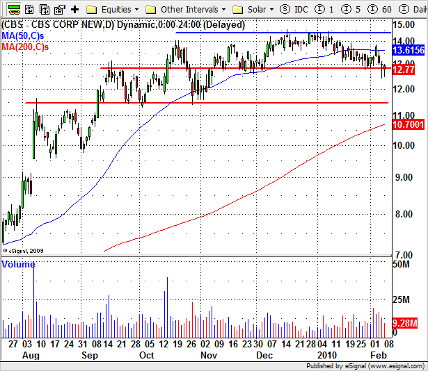
Task: Click the 10.00 price axis label
Action: tap(404, 145)
